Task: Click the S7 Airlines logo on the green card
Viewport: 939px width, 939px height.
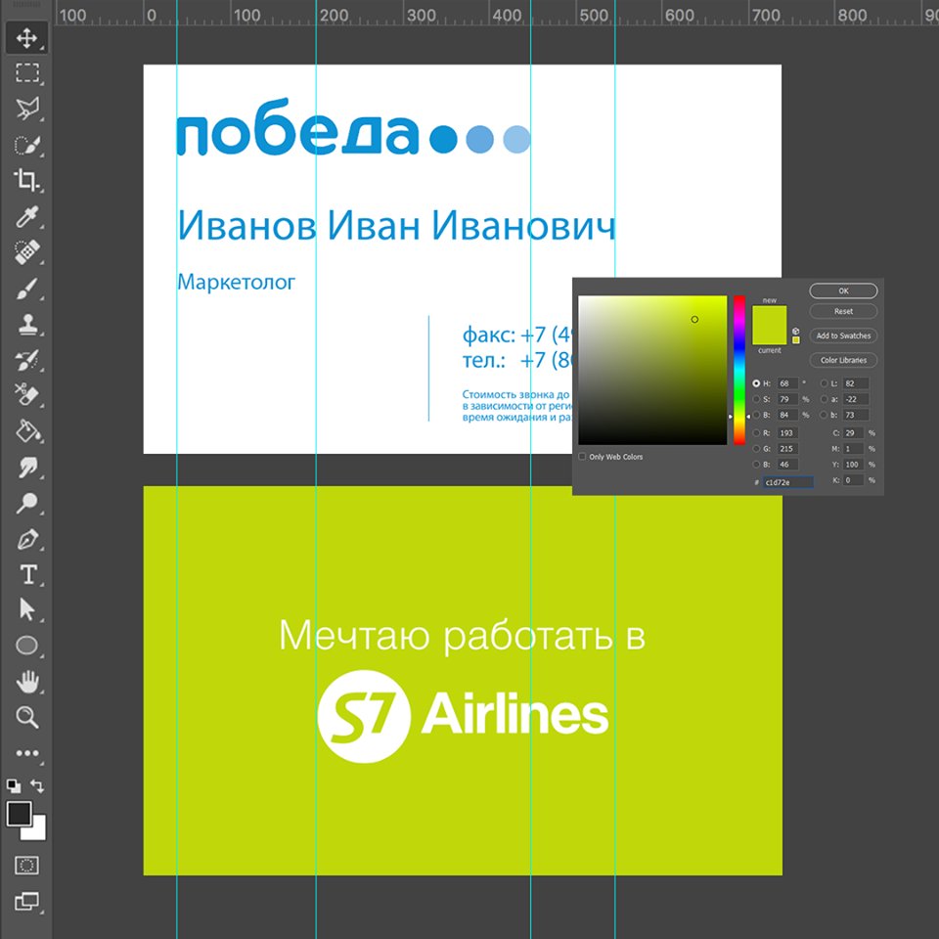Action: coord(463,716)
